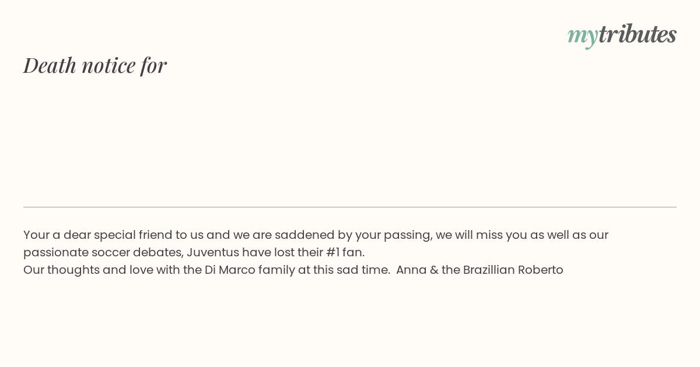This screenshot has width=700, height=367.
Task: Click the horizontal divider line
Action: (x=350, y=207)
